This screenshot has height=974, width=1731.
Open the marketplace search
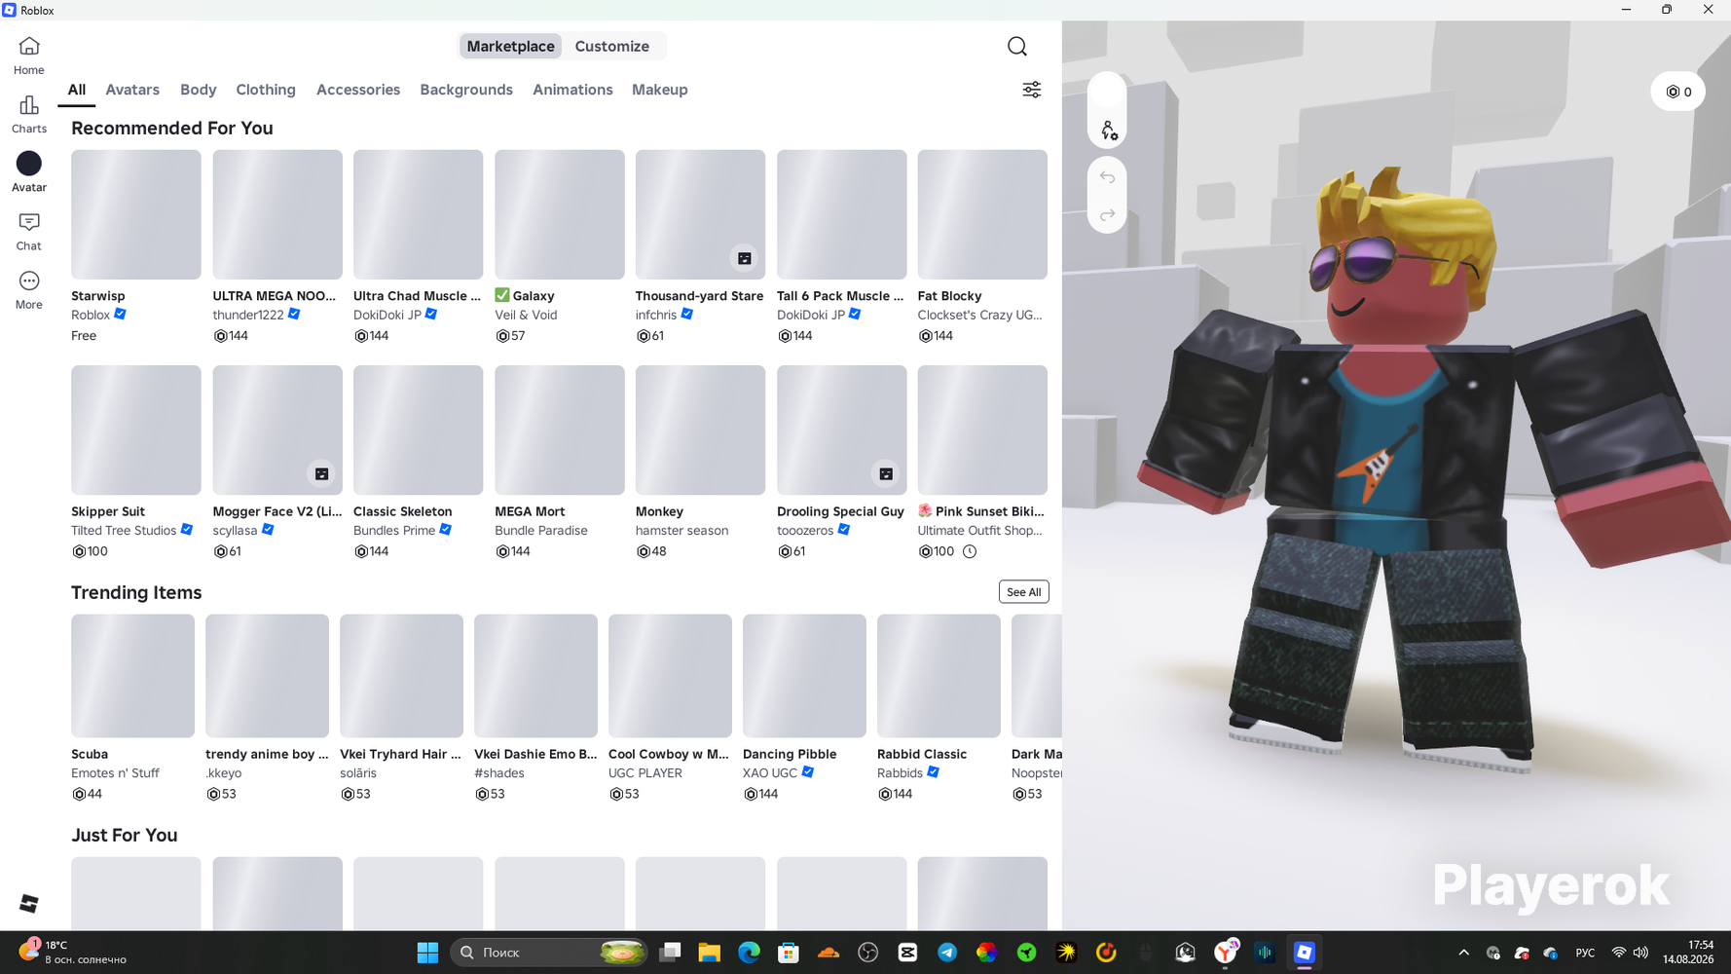click(1017, 46)
